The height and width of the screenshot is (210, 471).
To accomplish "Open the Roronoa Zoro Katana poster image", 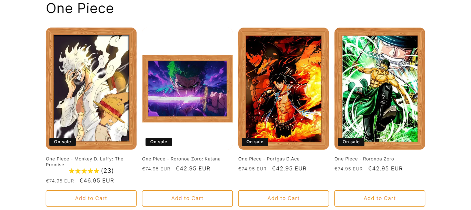I will (187, 88).
